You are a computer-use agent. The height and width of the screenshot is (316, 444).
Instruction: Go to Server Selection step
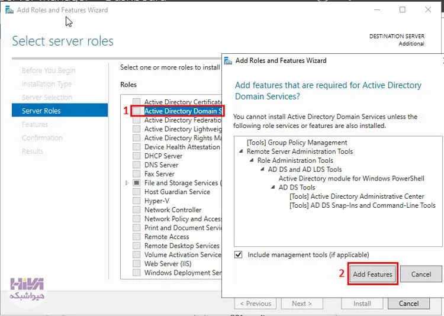click(47, 98)
